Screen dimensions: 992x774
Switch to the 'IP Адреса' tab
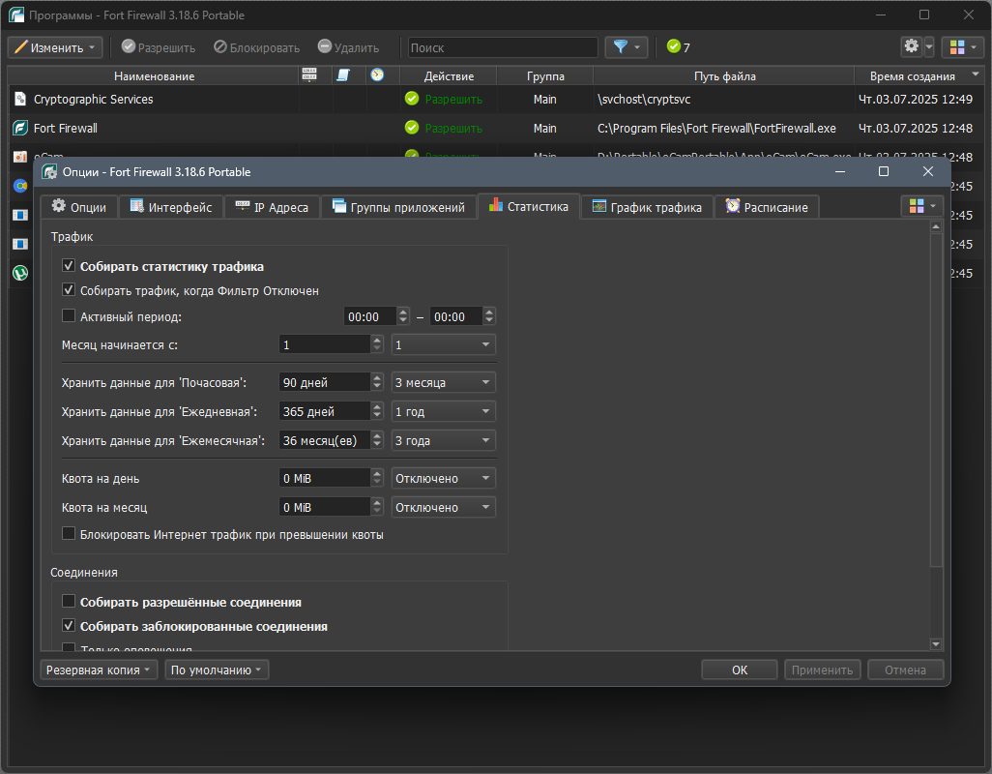272,207
